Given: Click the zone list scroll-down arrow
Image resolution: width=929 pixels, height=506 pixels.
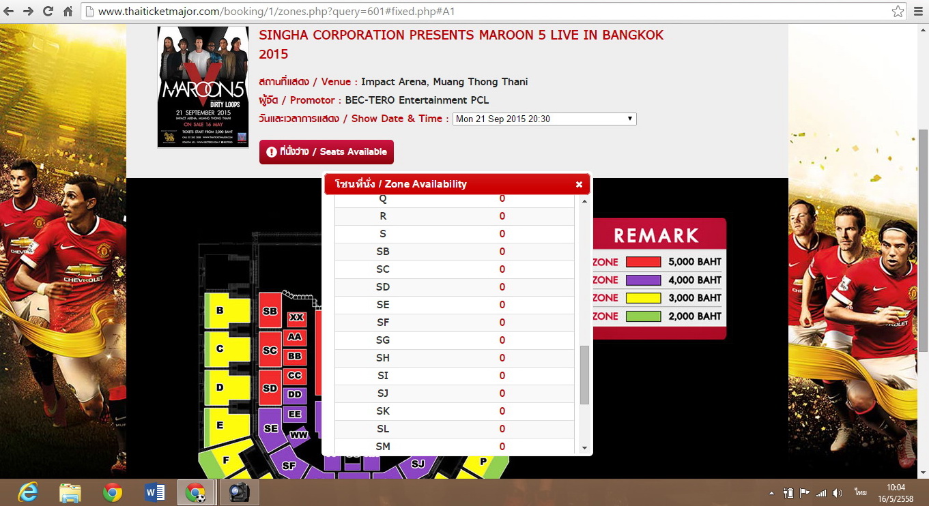Looking at the screenshot, I should 584,447.
